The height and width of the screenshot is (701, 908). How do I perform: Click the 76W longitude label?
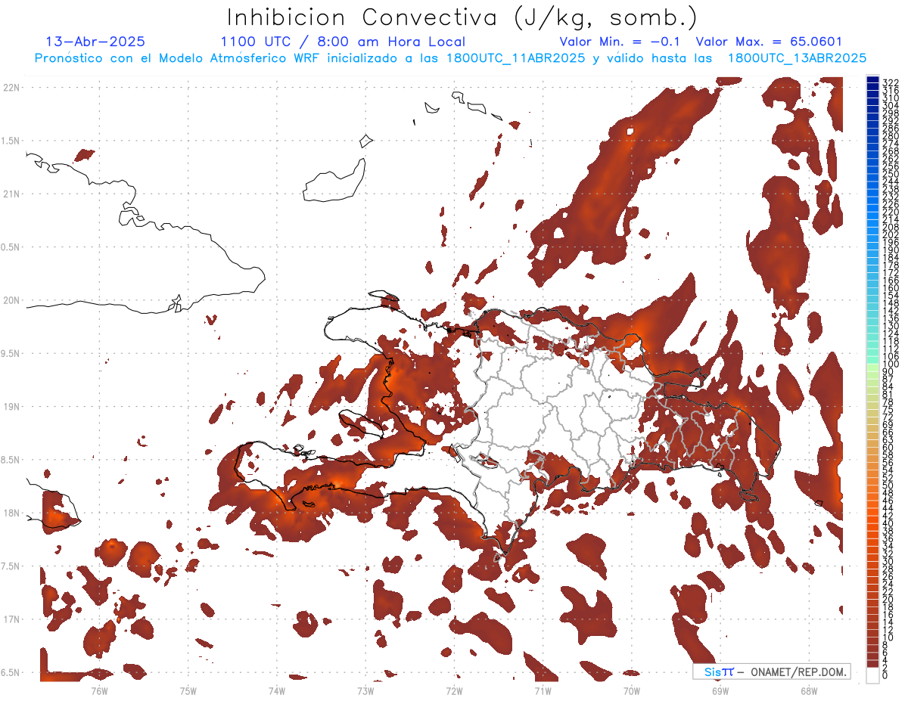pyautogui.click(x=99, y=690)
